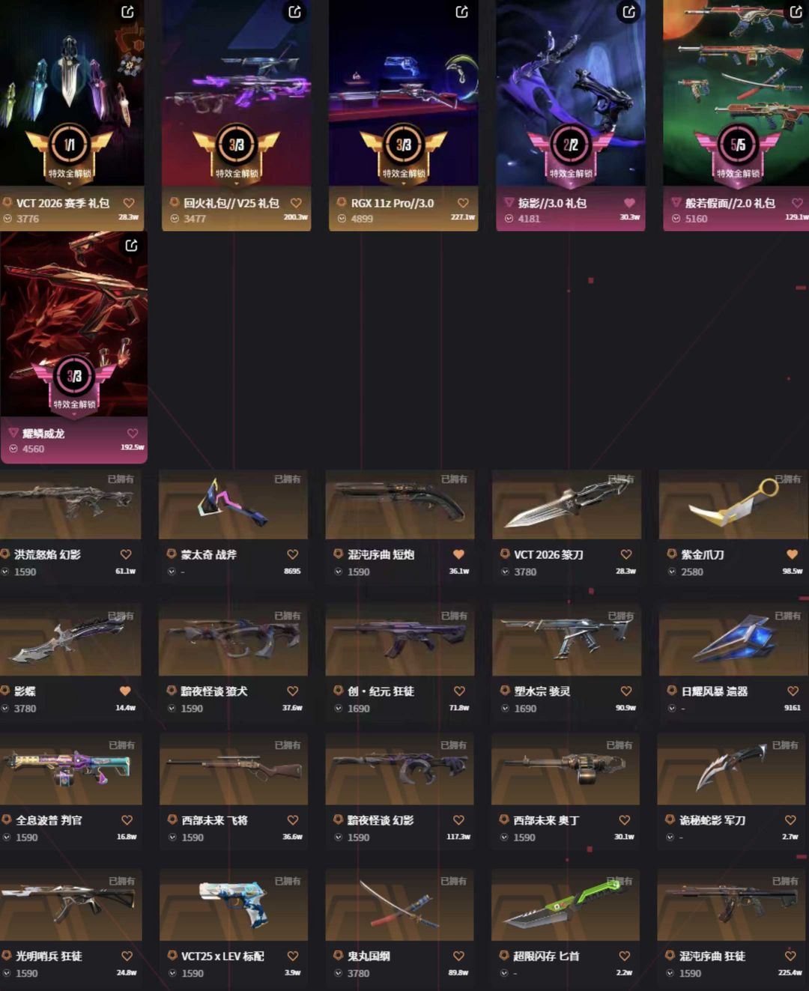
Task: Click the 3/3 unlock badge on 耀鳞威龙
Action: pos(74,377)
